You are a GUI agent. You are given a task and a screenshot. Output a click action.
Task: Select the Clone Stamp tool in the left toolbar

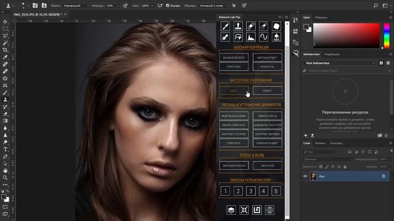point(5,99)
